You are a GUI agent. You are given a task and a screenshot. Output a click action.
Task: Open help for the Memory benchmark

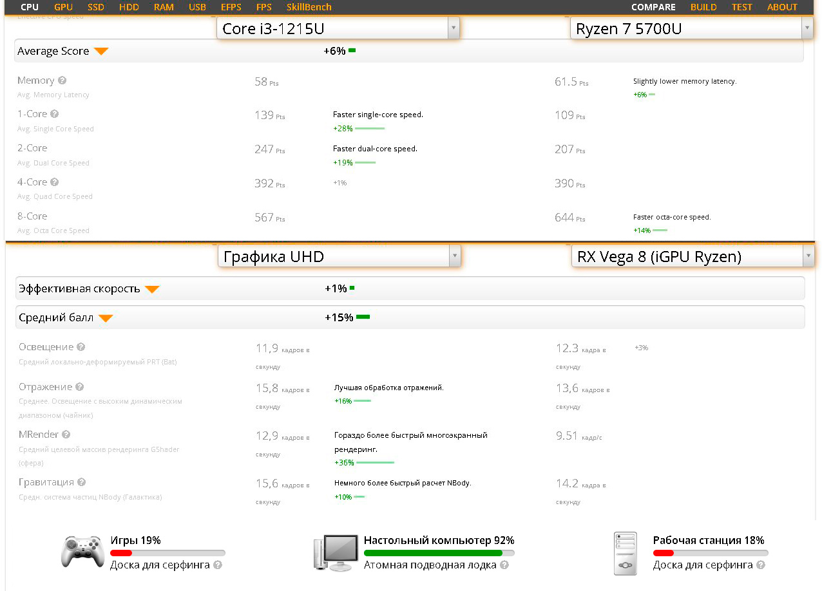(x=62, y=80)
